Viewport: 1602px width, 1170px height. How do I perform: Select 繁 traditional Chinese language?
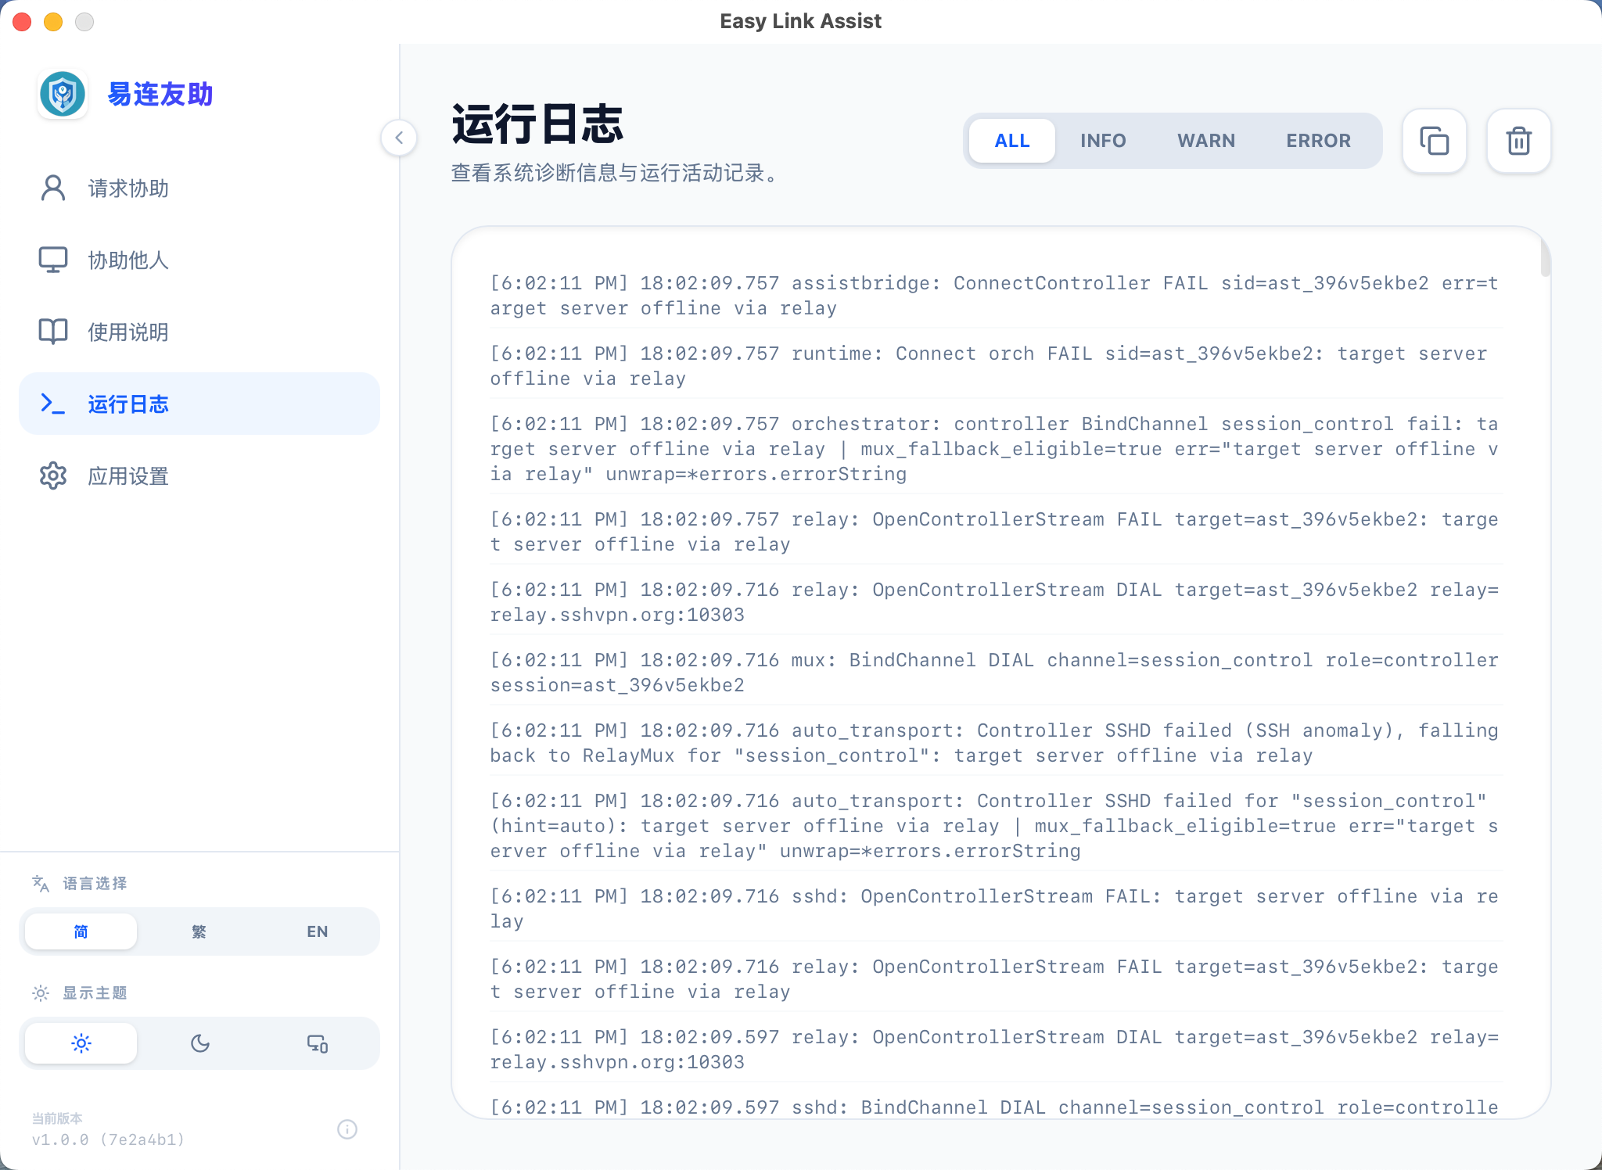tap(199, 931)
